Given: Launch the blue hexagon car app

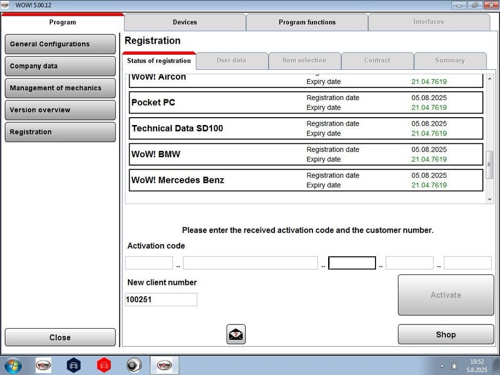Looking at the screenshot, I should [x=73, y=365].
